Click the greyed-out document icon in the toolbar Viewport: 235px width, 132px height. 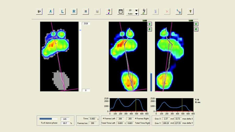[155, 12]
